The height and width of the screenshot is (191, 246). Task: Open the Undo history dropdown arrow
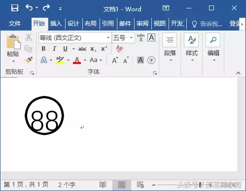pyautogui.click(x=36, y=8)
